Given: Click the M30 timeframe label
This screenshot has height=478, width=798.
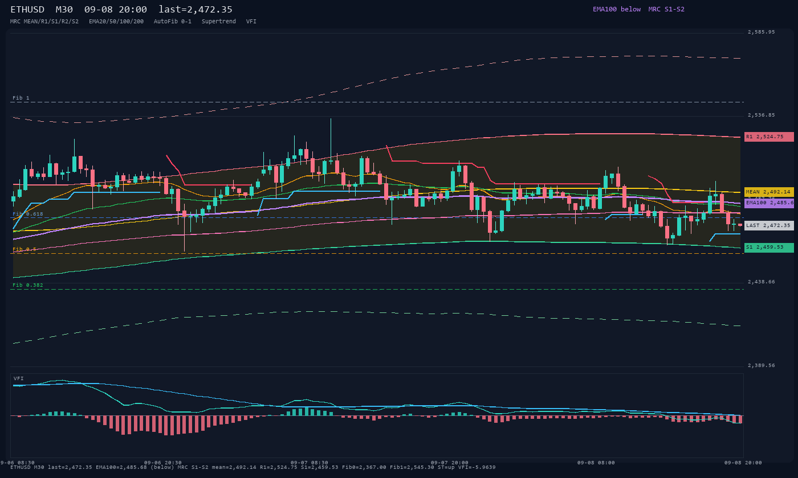Looking at the screenshot, I should tap(64, 10).
